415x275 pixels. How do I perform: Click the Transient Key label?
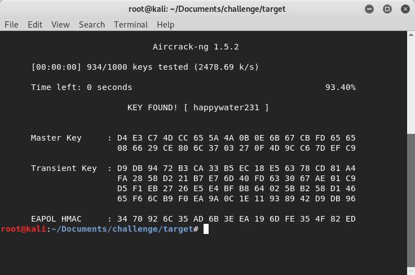pyautogui.click(x=64, y=168)
